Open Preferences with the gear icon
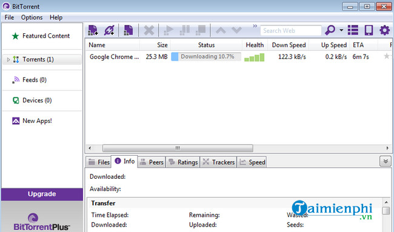Screen dimensions: 394x232 click(x=384, y=30)
